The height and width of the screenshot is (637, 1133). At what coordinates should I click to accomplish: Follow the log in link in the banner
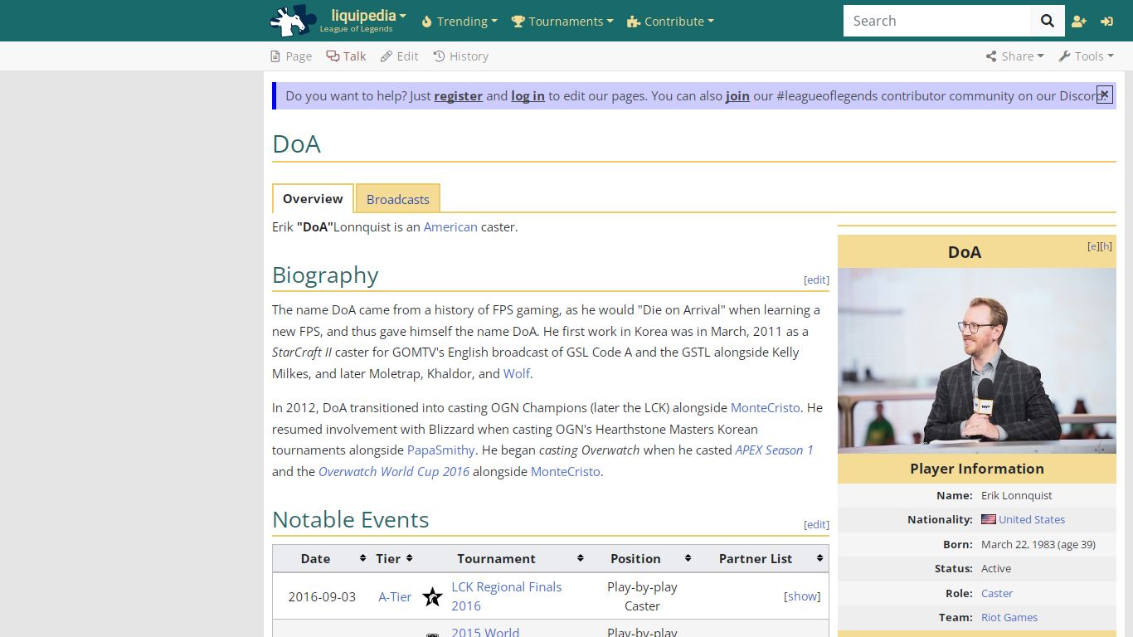point(528,96)
